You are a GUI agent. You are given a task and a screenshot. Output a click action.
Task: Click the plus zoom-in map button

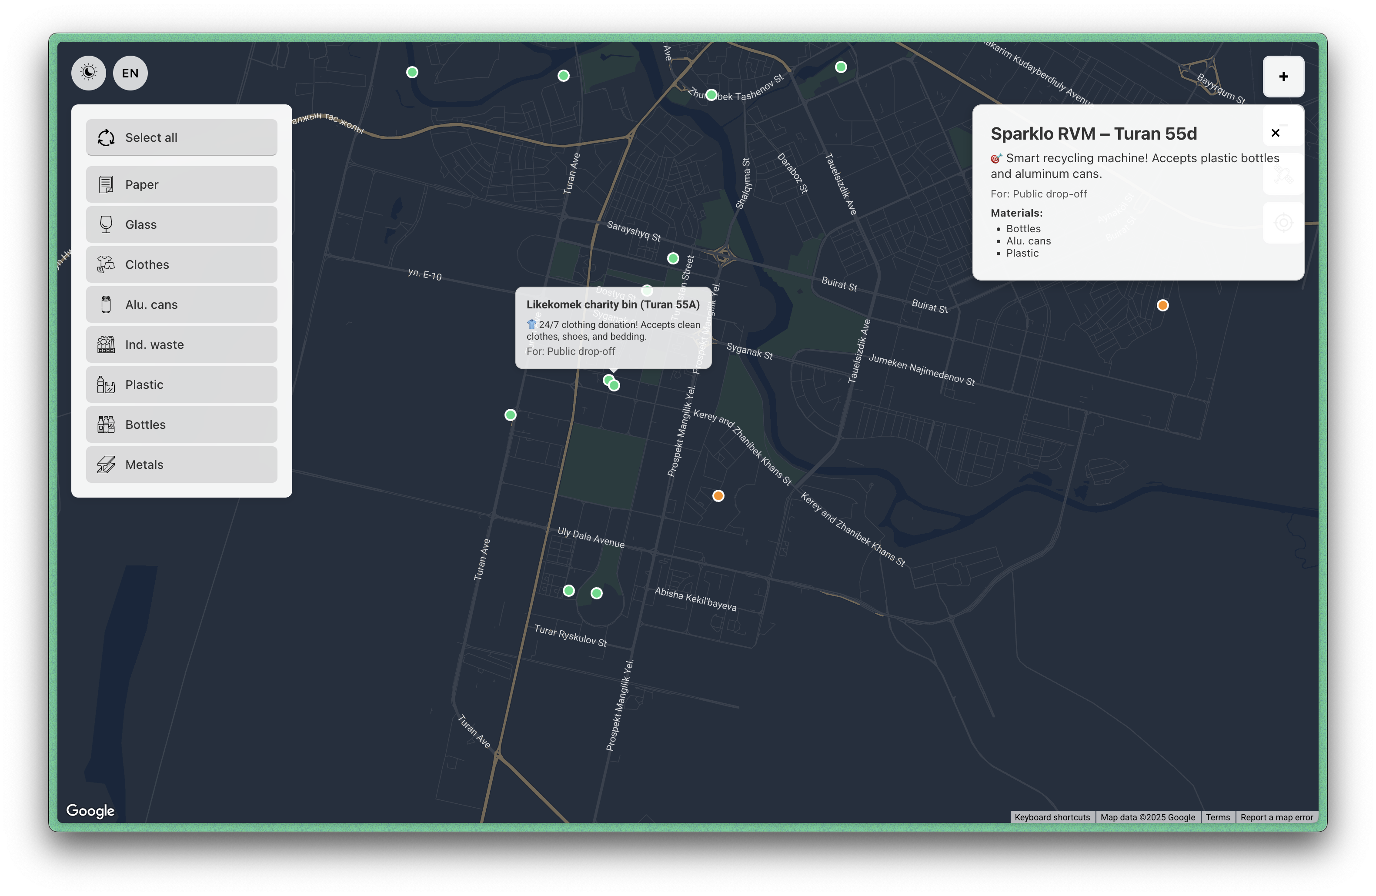tap(1283, 77)
